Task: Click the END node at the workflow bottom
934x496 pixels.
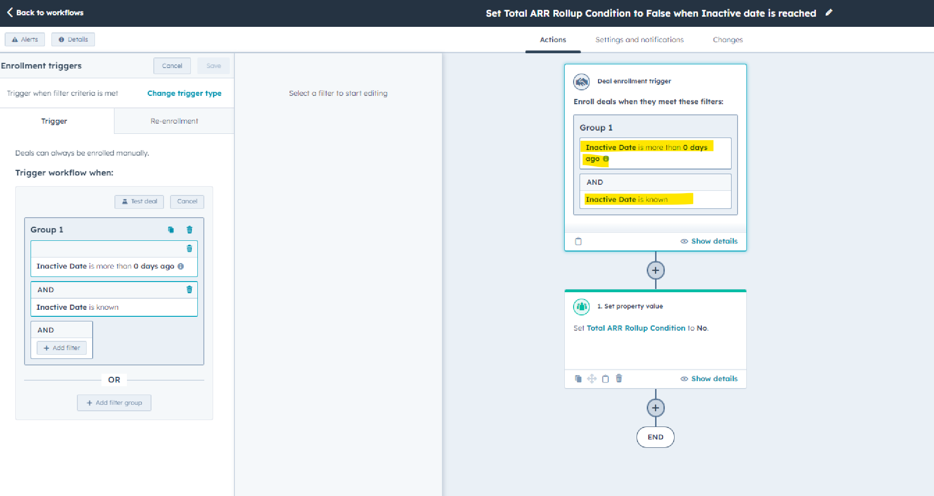Action: [655, 437]
